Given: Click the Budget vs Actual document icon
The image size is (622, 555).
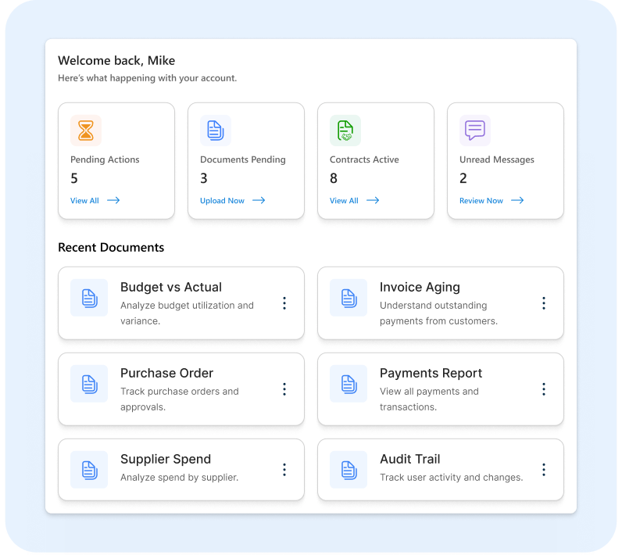Looking at the screenshot, I should [x=89, y=298].
